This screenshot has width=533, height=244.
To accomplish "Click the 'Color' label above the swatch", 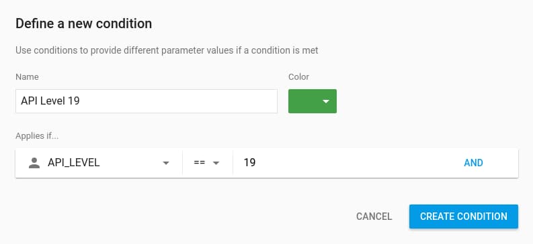I will (299, 77).
